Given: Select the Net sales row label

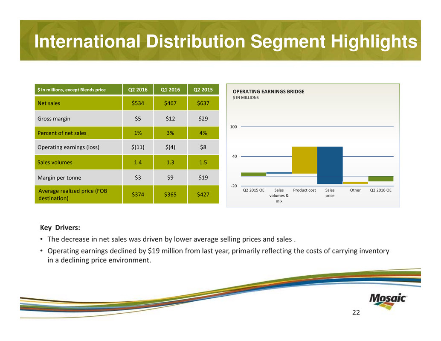Looking at the screenshot, I should point(52,103).
